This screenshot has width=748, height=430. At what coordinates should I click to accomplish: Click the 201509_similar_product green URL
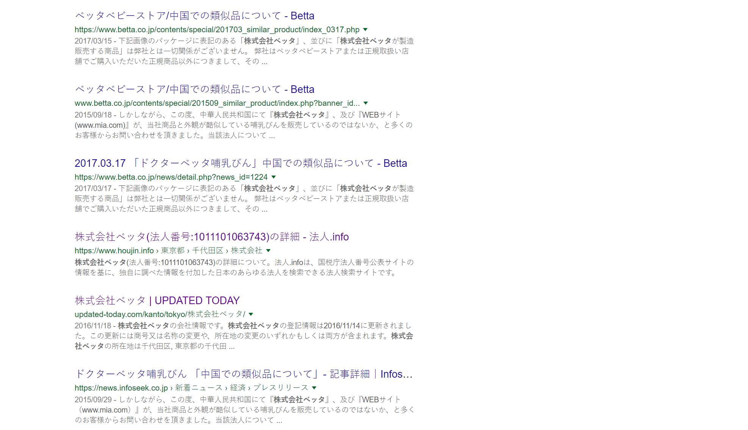pyautogui.click(x=217, y=103)
